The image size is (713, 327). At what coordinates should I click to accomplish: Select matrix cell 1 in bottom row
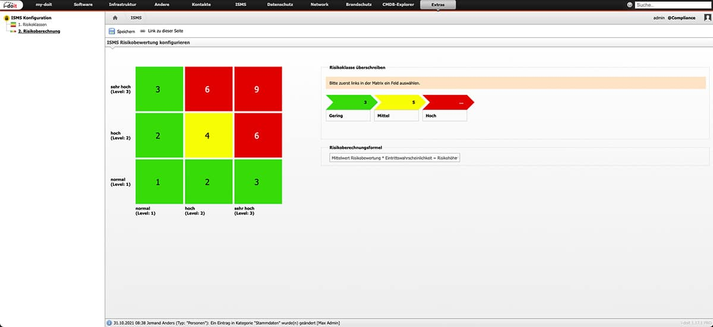coord(159,182)
